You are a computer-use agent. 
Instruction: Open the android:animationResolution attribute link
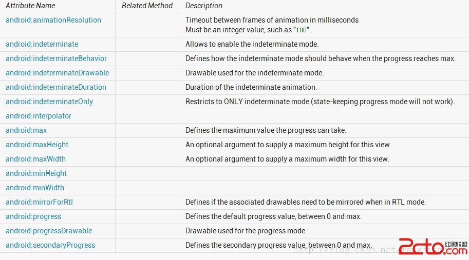pos(53,20)
